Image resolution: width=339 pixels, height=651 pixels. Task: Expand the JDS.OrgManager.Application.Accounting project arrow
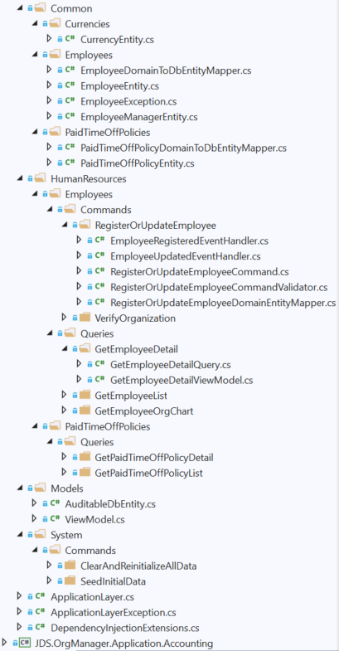click(5, 643)
